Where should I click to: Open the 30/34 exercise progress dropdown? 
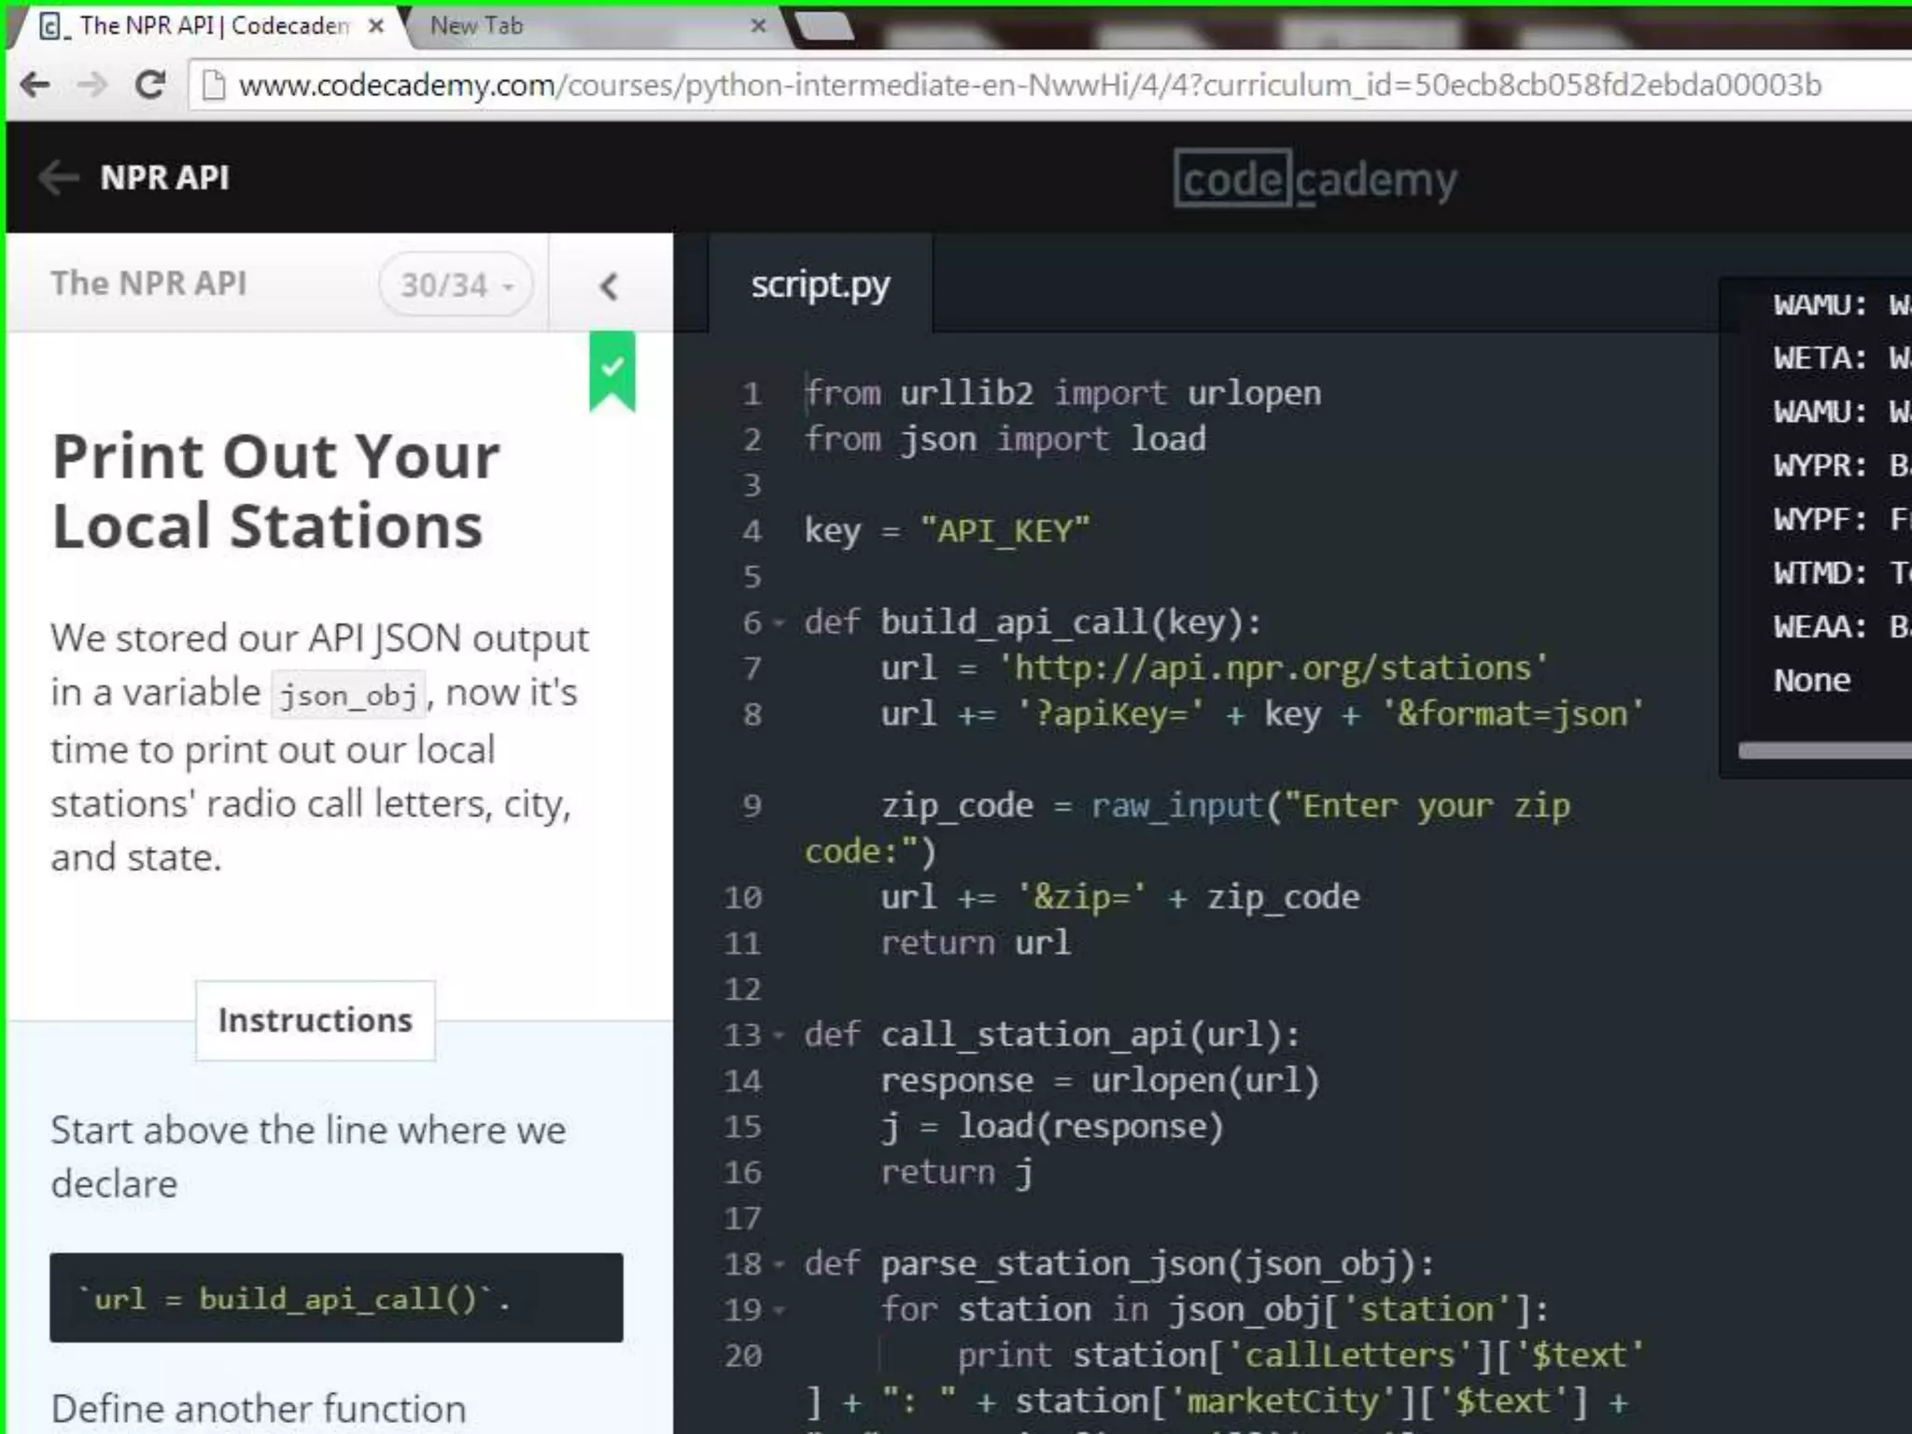coord(457,285)
